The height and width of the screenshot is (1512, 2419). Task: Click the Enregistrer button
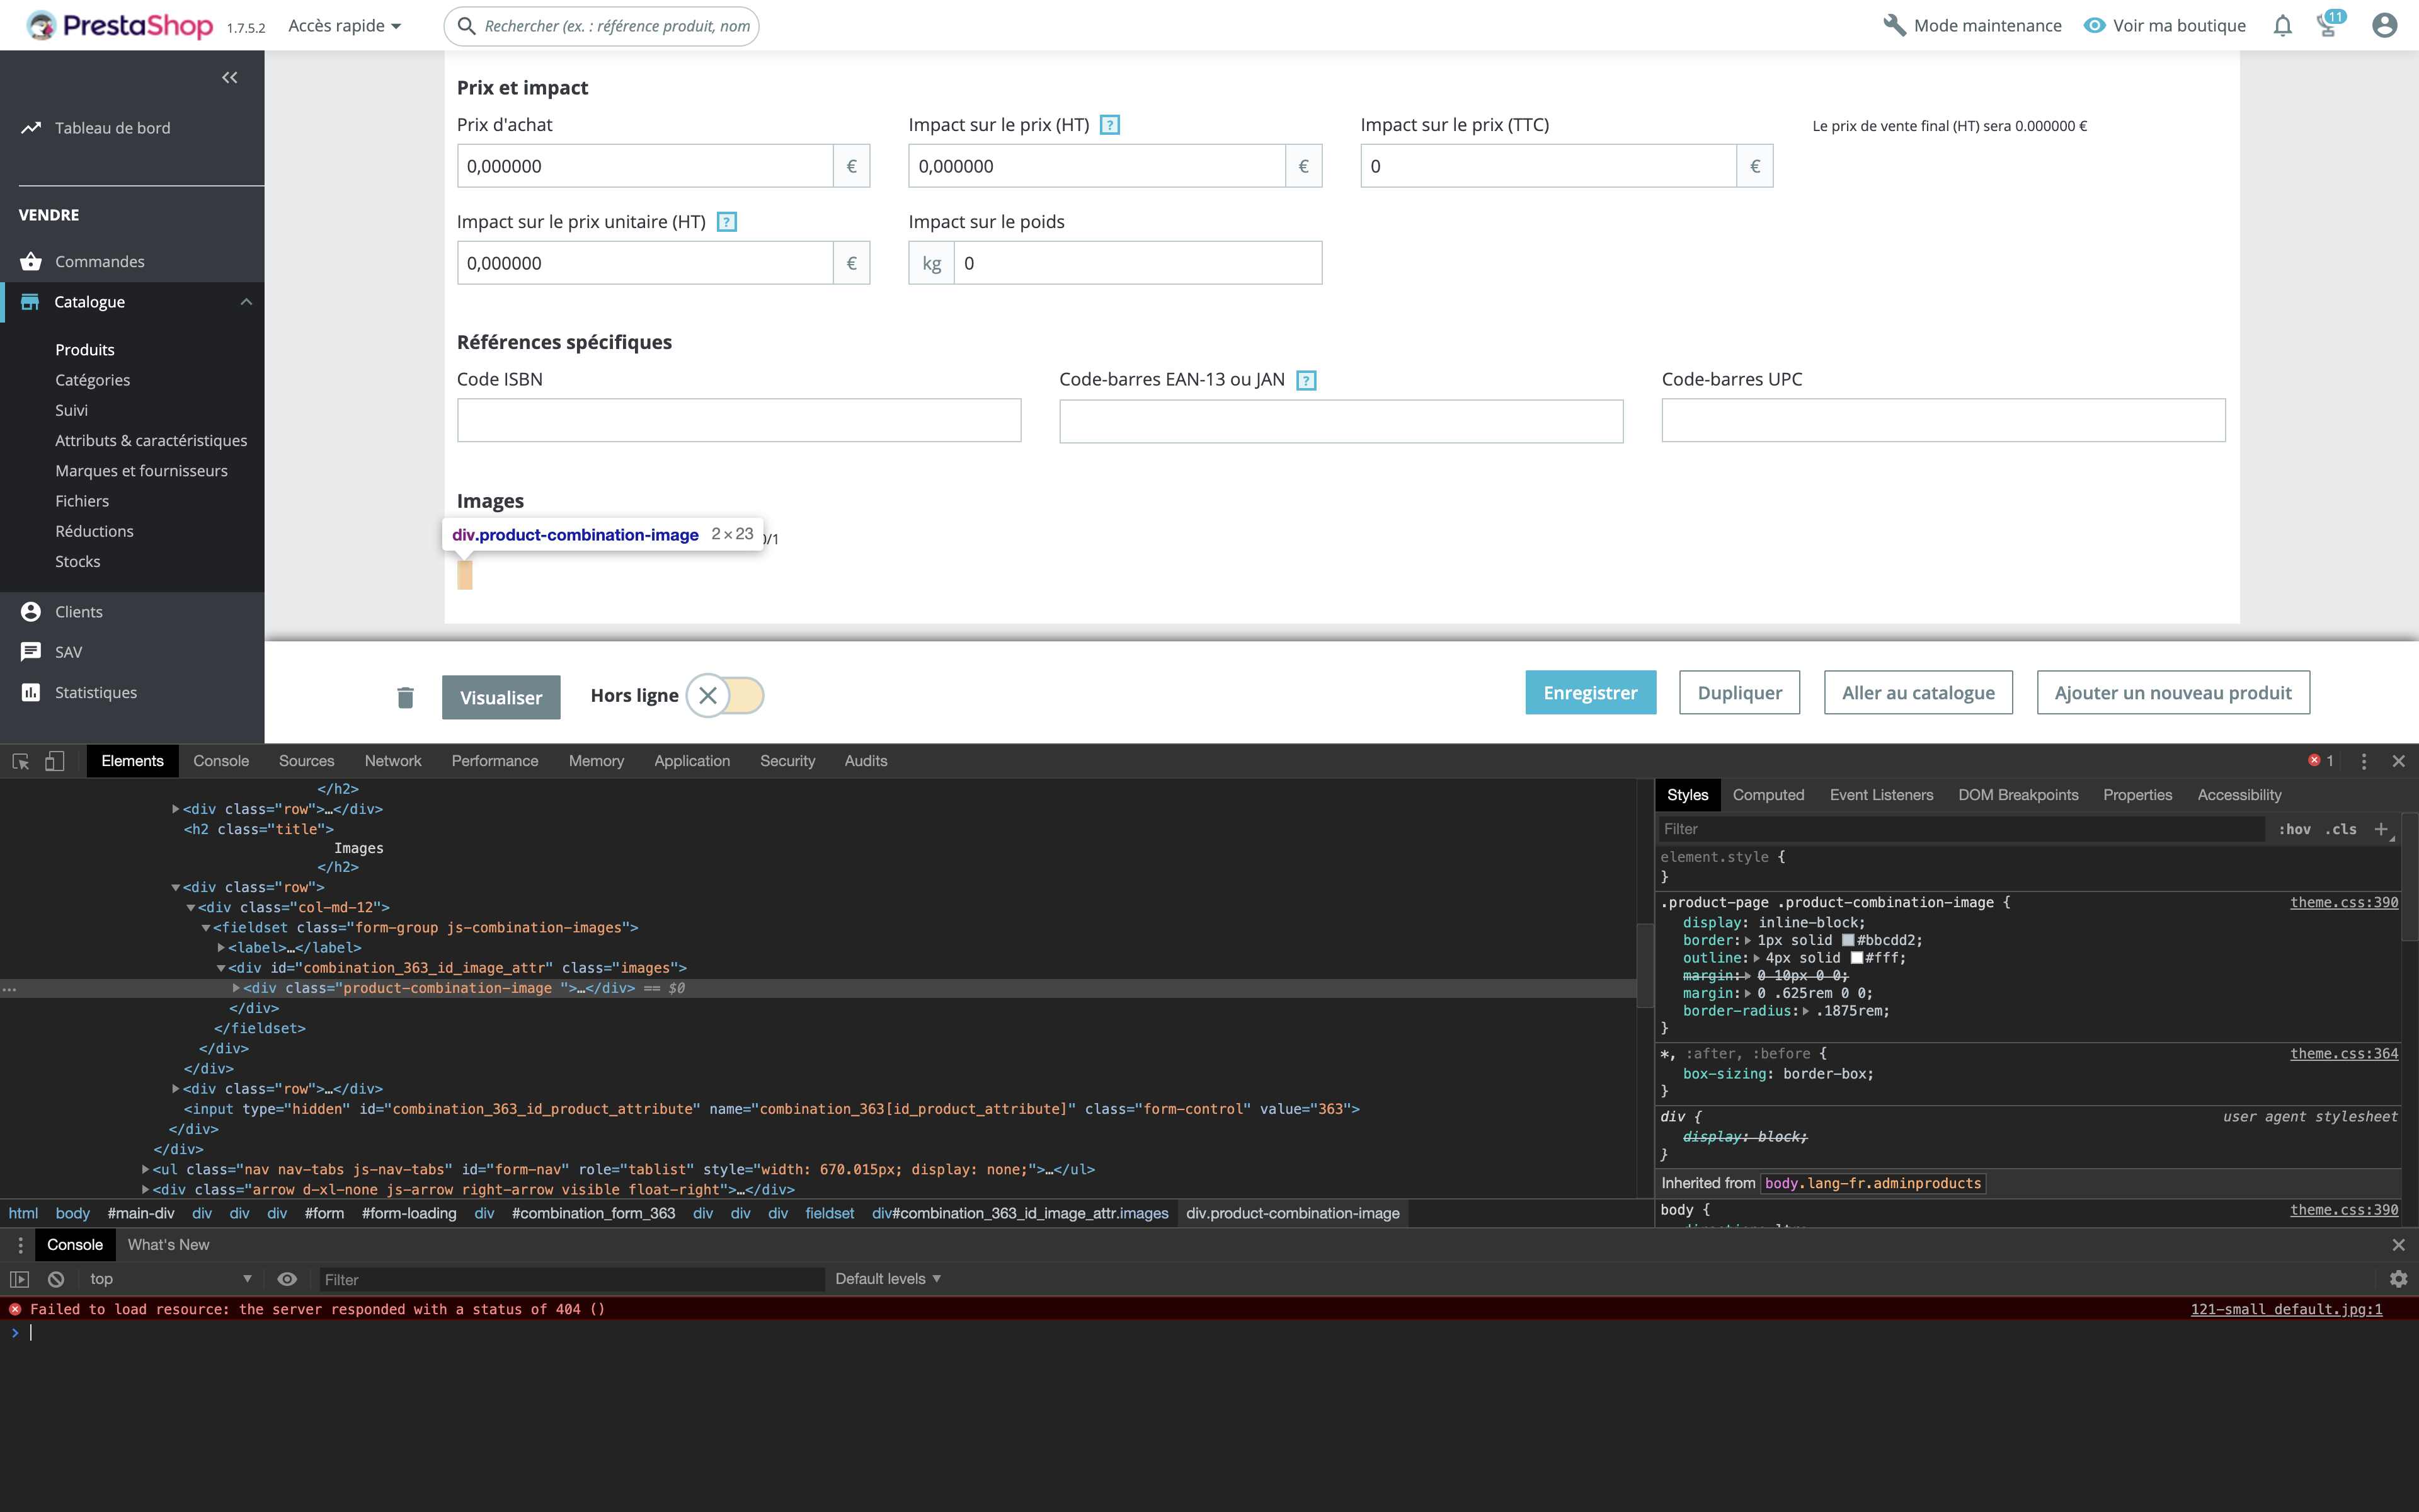[1589, 693]
